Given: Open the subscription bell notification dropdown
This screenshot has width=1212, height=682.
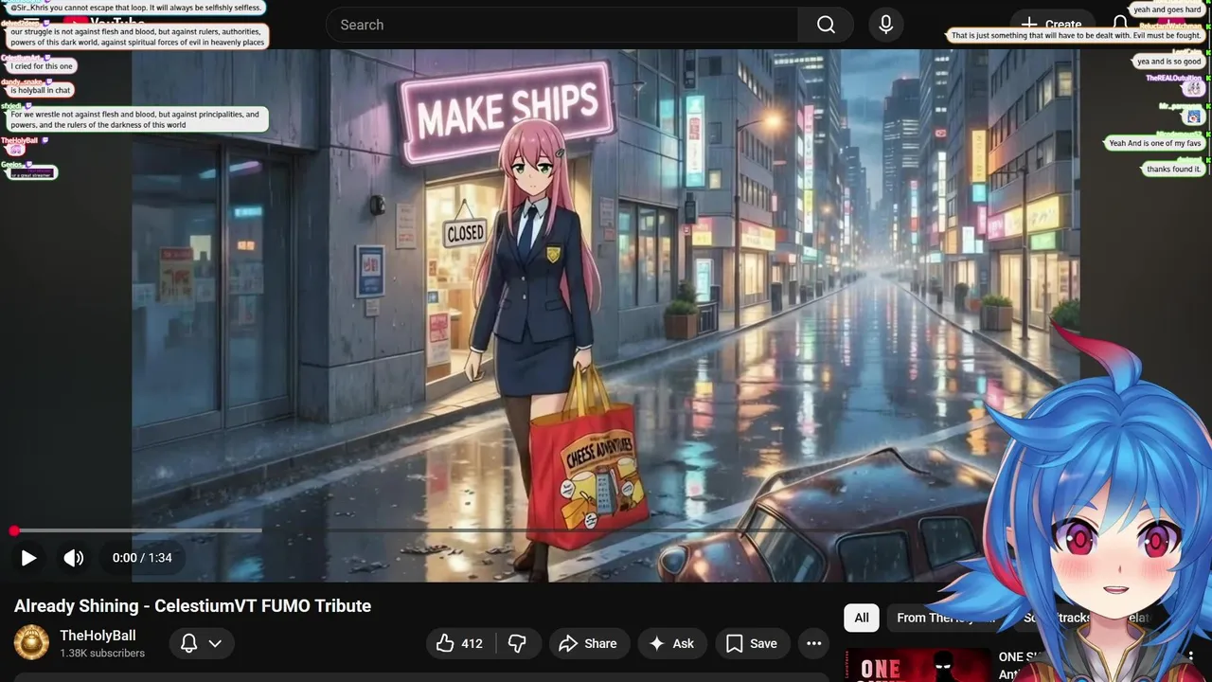Looking at the screenshot, I should (x=202, y=643).
